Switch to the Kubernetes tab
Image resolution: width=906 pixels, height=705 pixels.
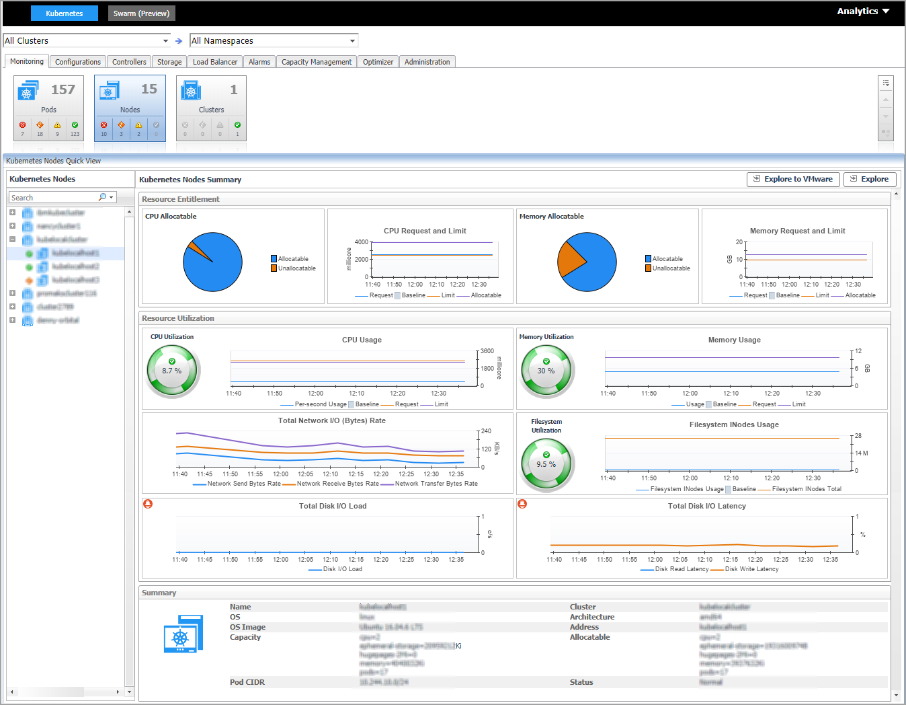[x=65, y=13]
